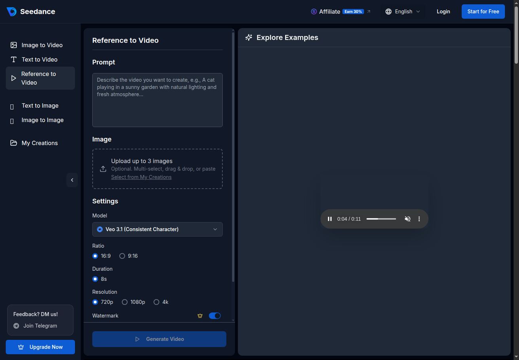Click the Generate Video button
Screen dimensions: 519x360
tap(159, 339)
